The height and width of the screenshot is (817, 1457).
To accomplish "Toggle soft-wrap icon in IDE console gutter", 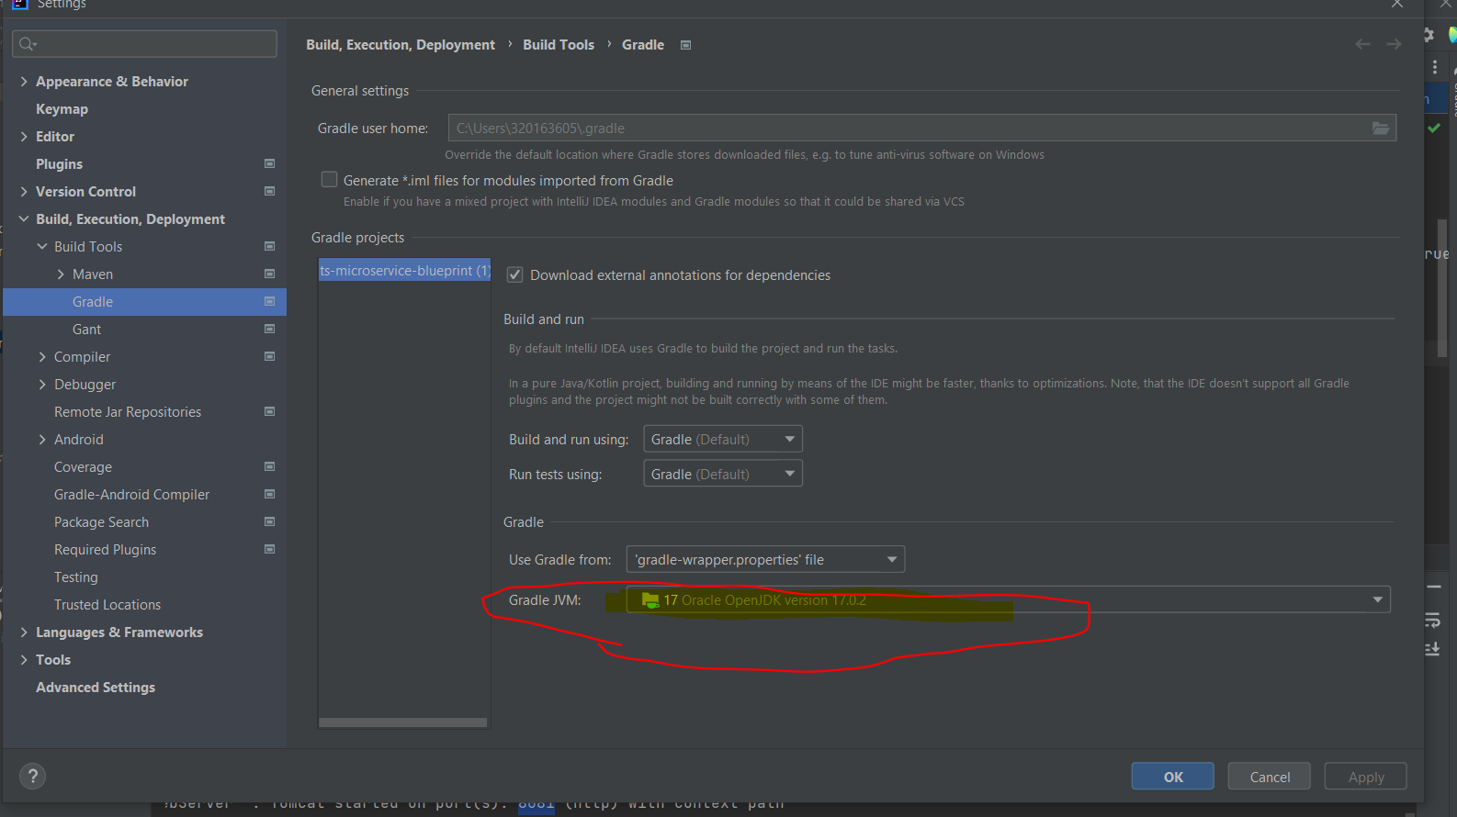I will coord(1432,621).
